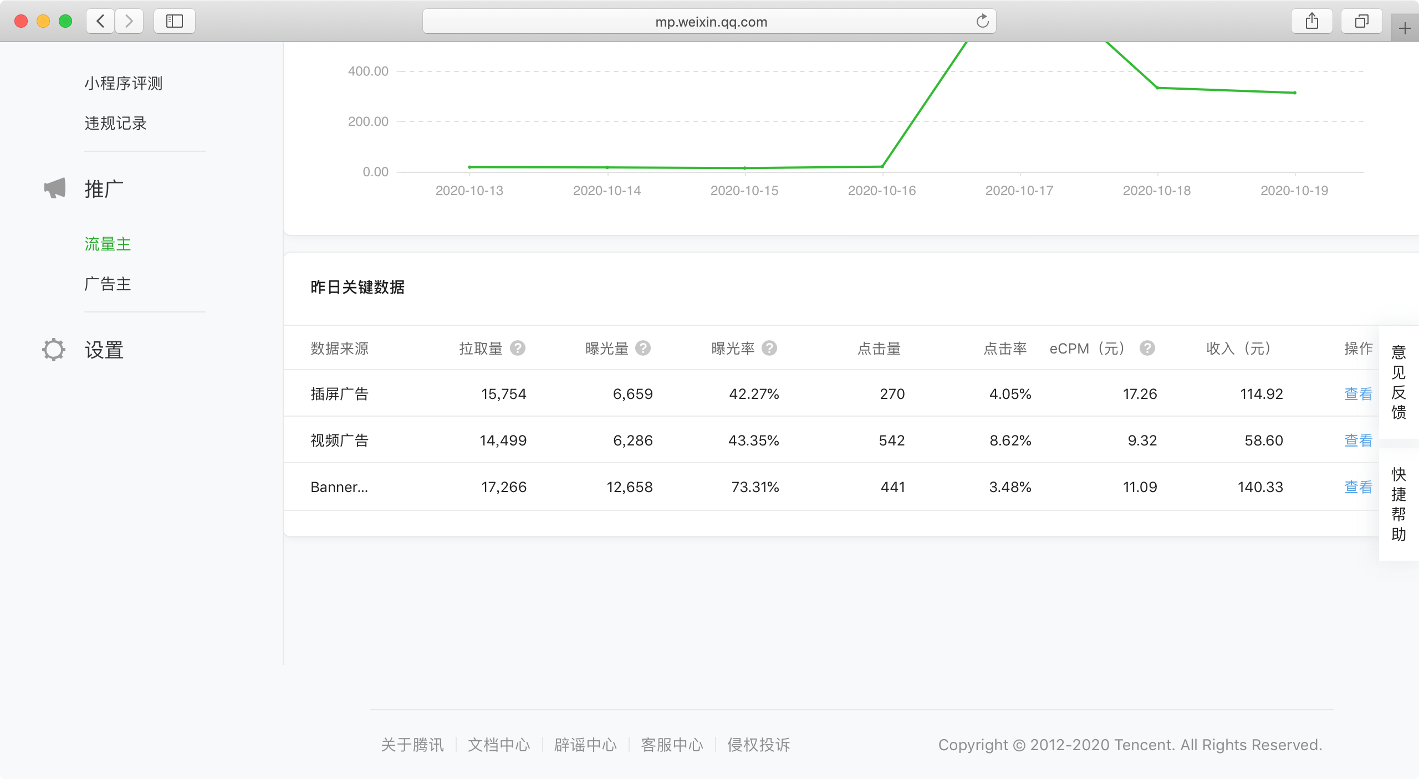Click the 2020-10-18 data point on chart
The image size is (1419, 779).
[x=1157, y=88]
